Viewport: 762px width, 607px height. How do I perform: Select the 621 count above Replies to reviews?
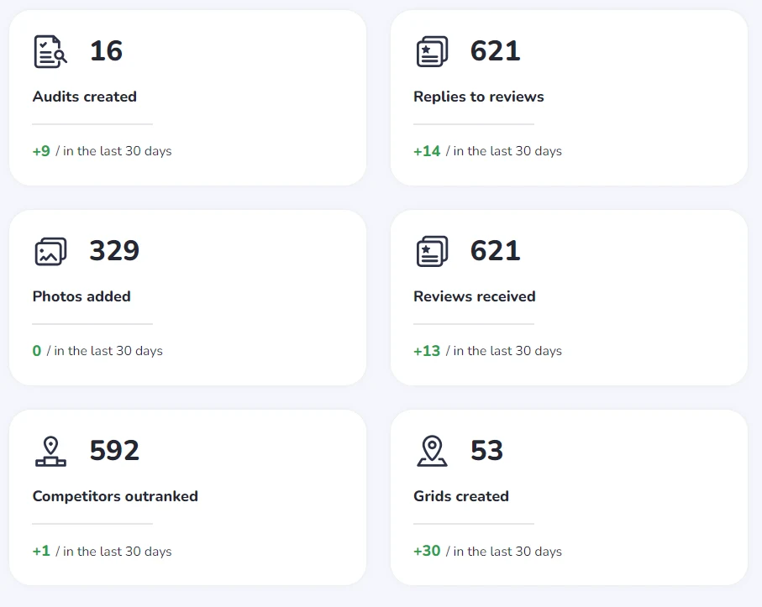495,51
